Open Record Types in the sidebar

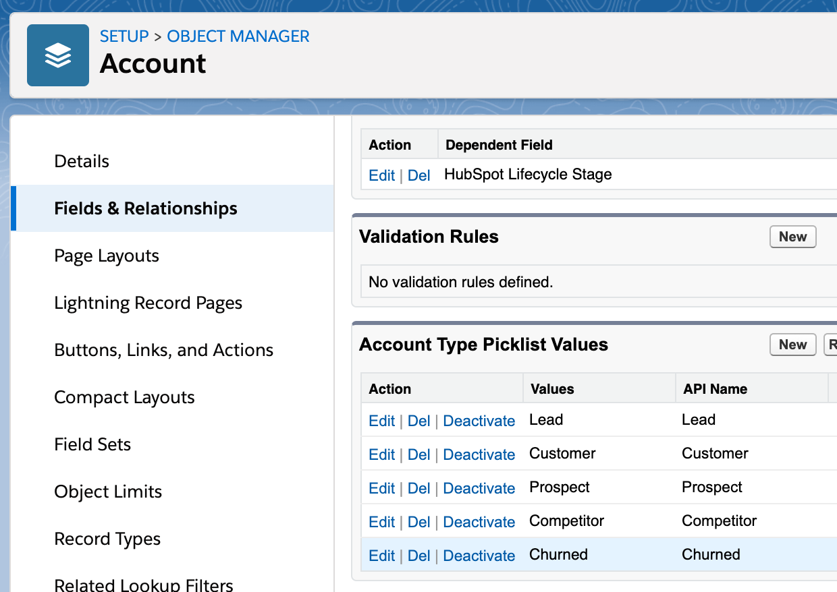107,539
